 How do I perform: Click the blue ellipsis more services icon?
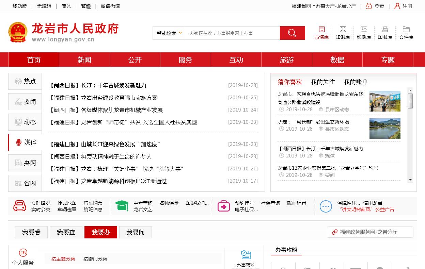click(x=326, y=206)
